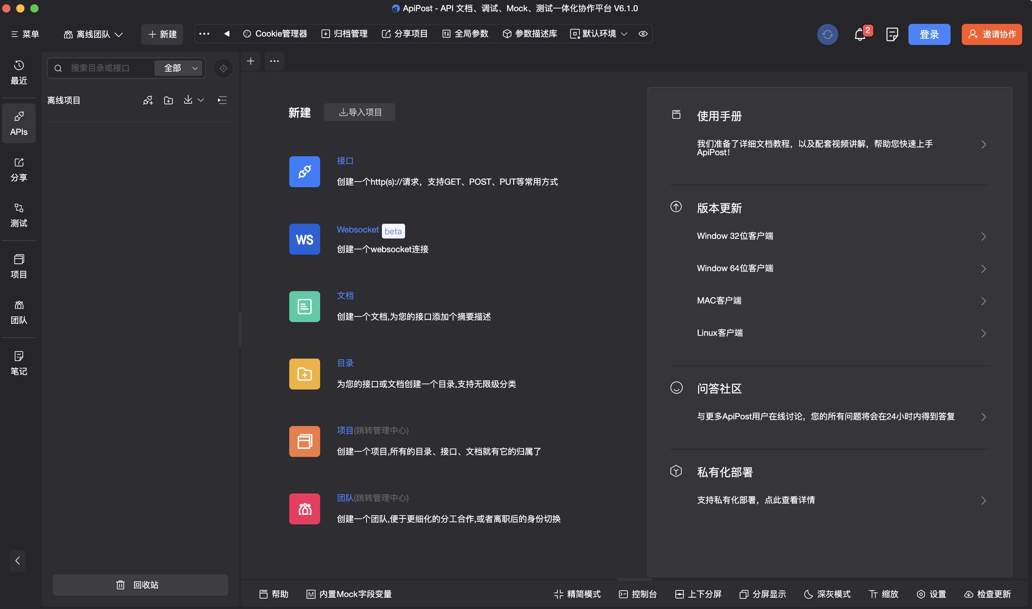Open the 测试 (test) sidebar section
The image size is (1032, 609).
click(19, 215)
